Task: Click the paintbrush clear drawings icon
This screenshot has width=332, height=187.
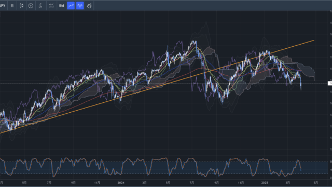Action: [x=89, y=6]
